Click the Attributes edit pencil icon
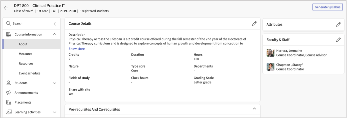The height and width of the screenshot is (119, 348). click(338, 24)
